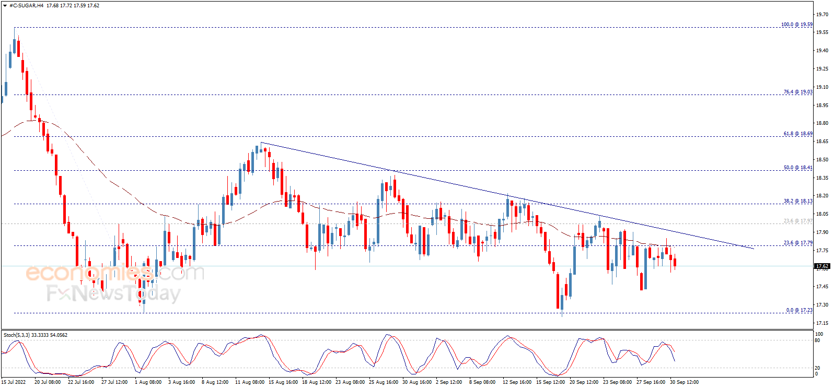Click the current price tag 17.62

click(x=822, y=266)
